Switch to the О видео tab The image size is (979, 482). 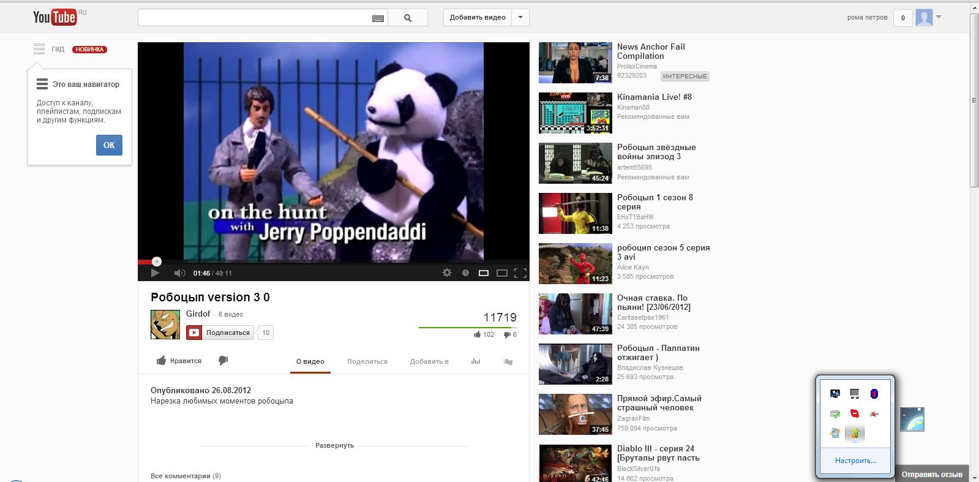tap(310, 361)
